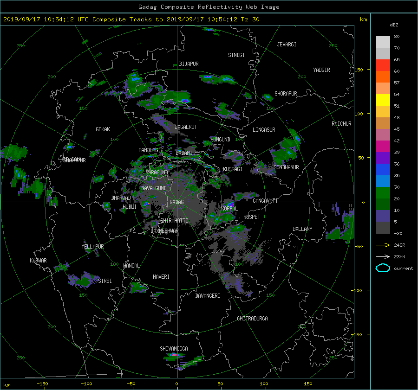Click the HUBLI city label

point(130,207)
